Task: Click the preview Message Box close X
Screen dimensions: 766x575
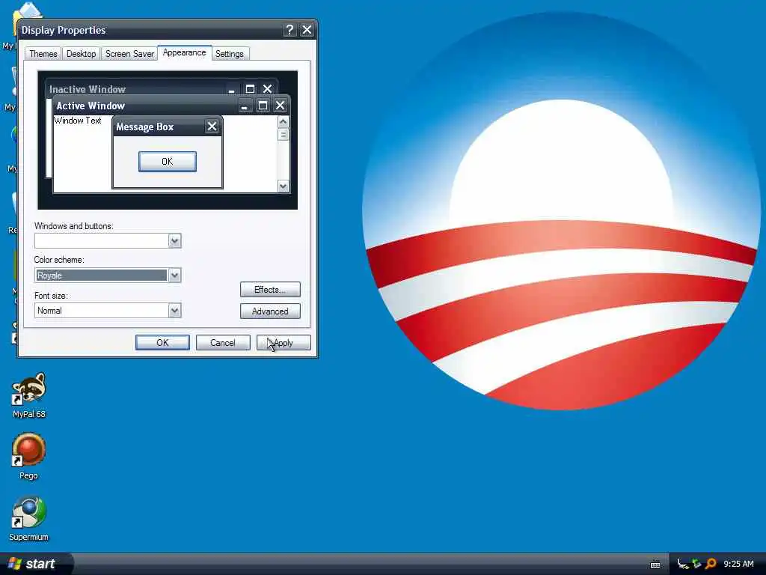Action: point(212,127)
